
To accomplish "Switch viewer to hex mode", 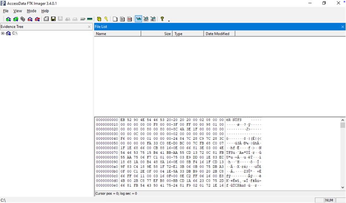I will 153,19.
